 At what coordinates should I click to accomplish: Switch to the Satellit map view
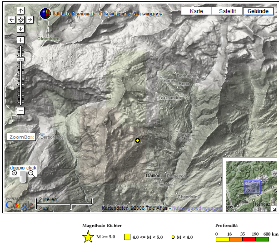coord(227,11)
